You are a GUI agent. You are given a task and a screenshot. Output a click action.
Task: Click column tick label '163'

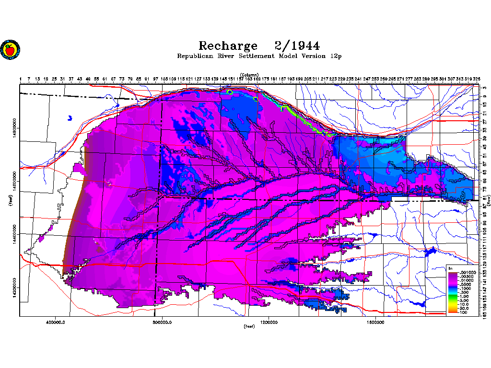coord(248,79)
